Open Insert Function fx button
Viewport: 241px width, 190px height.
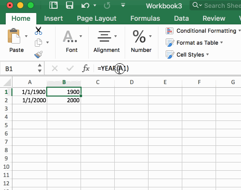86,69
